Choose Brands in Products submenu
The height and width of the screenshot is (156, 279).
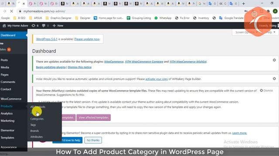click(34, 131)
